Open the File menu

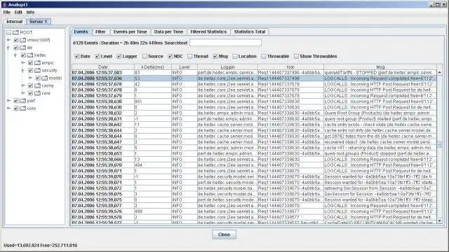click(x=6, y=13)
